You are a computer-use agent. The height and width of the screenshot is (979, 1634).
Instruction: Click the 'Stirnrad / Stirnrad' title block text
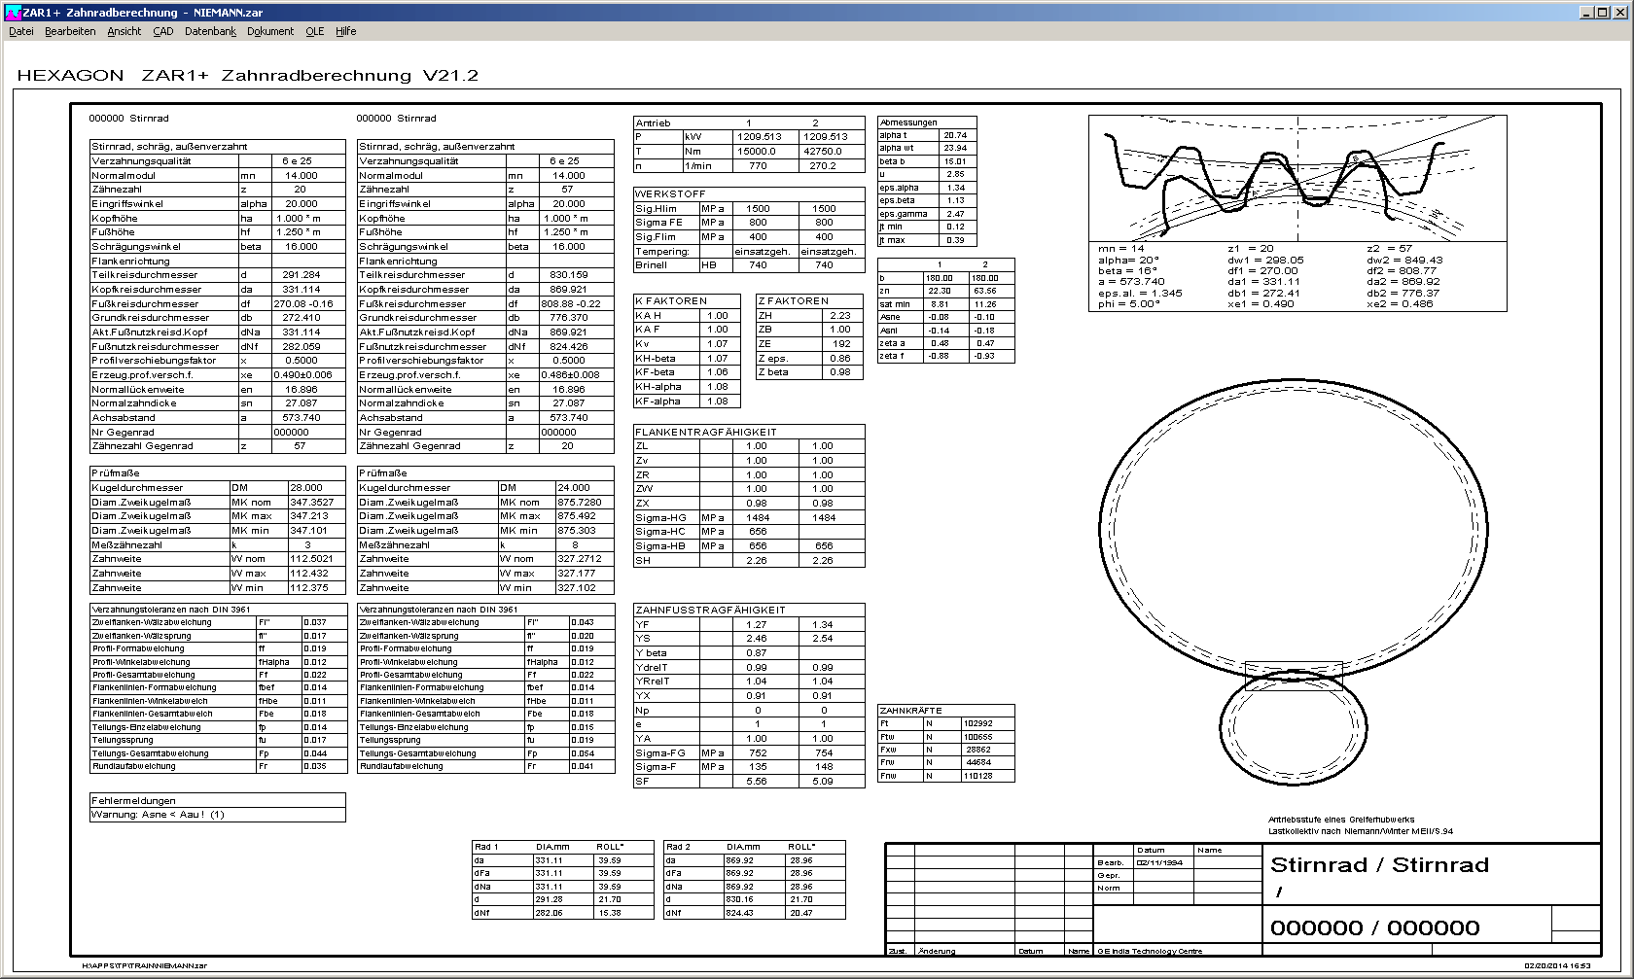tap(1379, 865)
